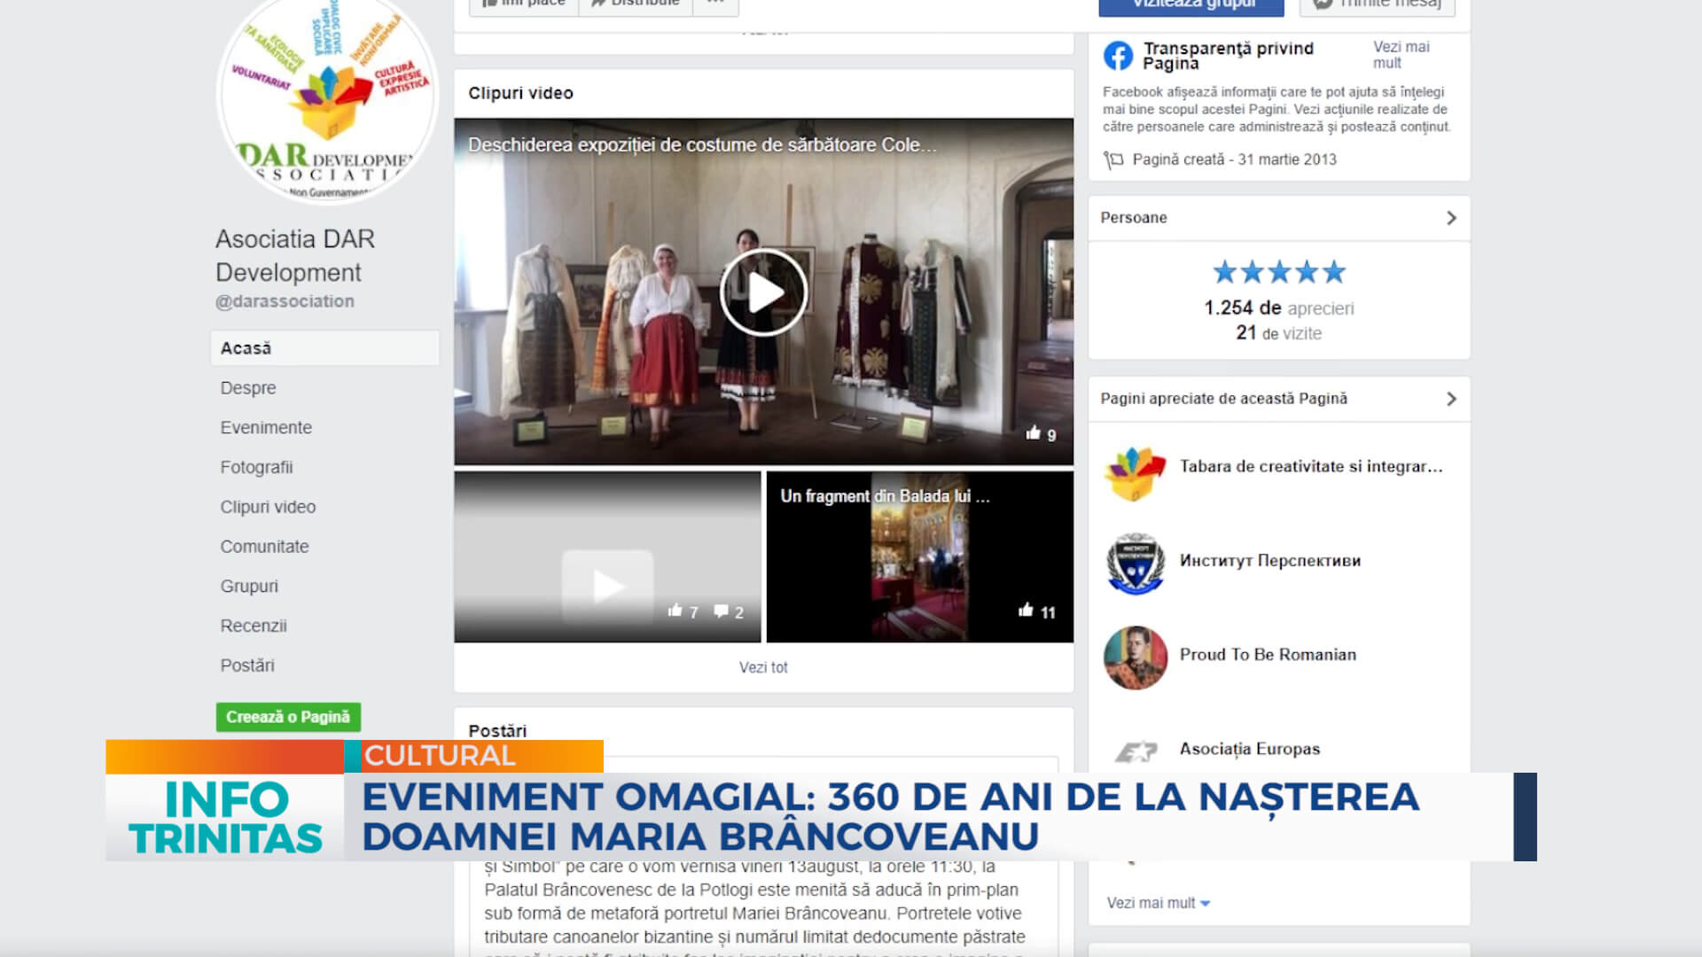Open Tabara de creativitate si integrar link

click(1311, 467)
